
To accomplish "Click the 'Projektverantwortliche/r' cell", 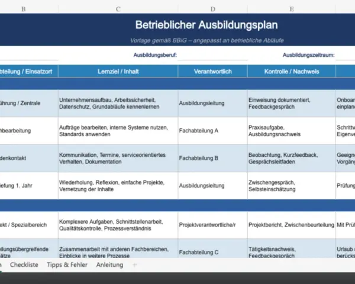I will [x=212, y=225].
